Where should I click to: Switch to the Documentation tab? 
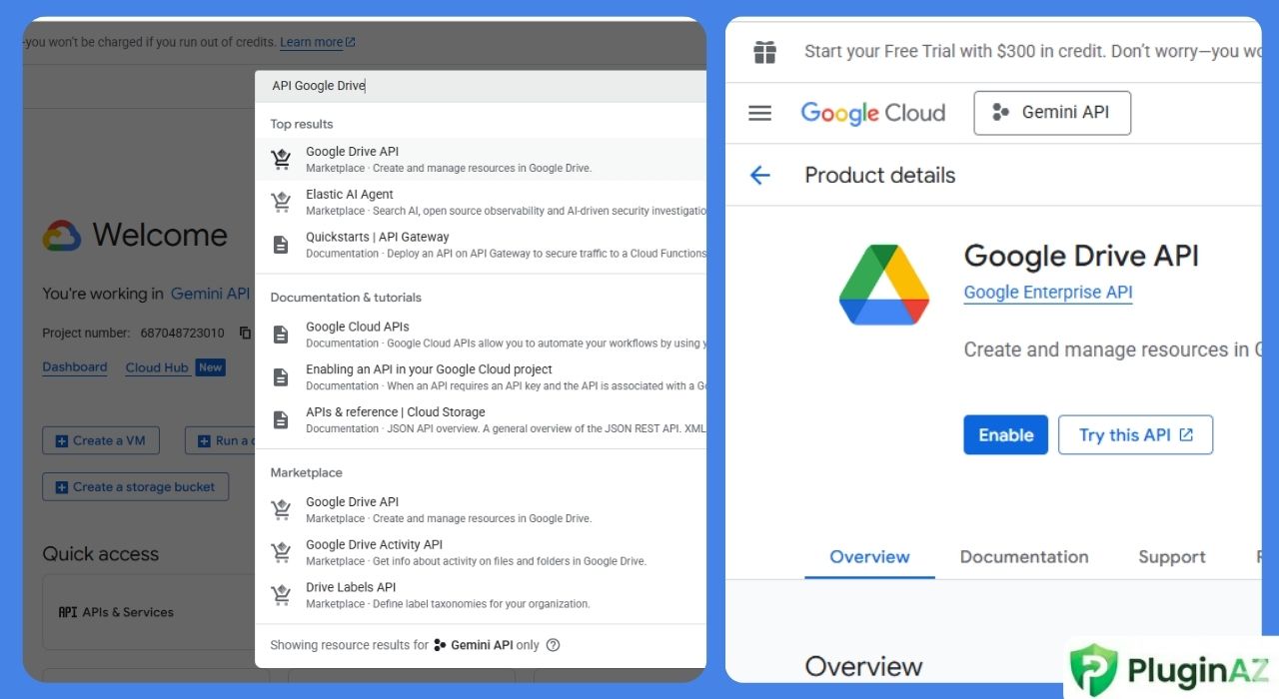tap(1024, 556)
